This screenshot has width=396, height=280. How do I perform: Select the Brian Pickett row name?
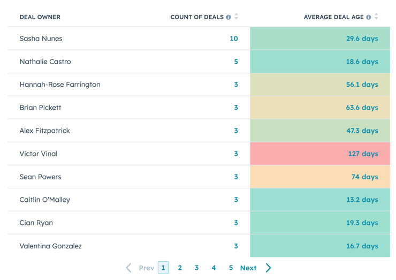[41, 108]
